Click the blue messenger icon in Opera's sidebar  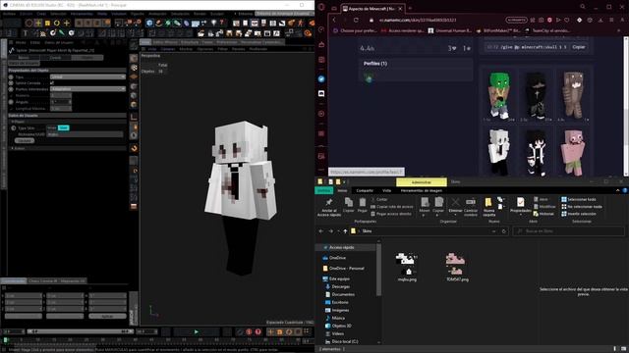[x=321, y=79]
